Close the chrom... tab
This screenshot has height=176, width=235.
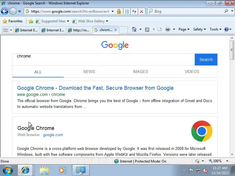pos(115,30)
